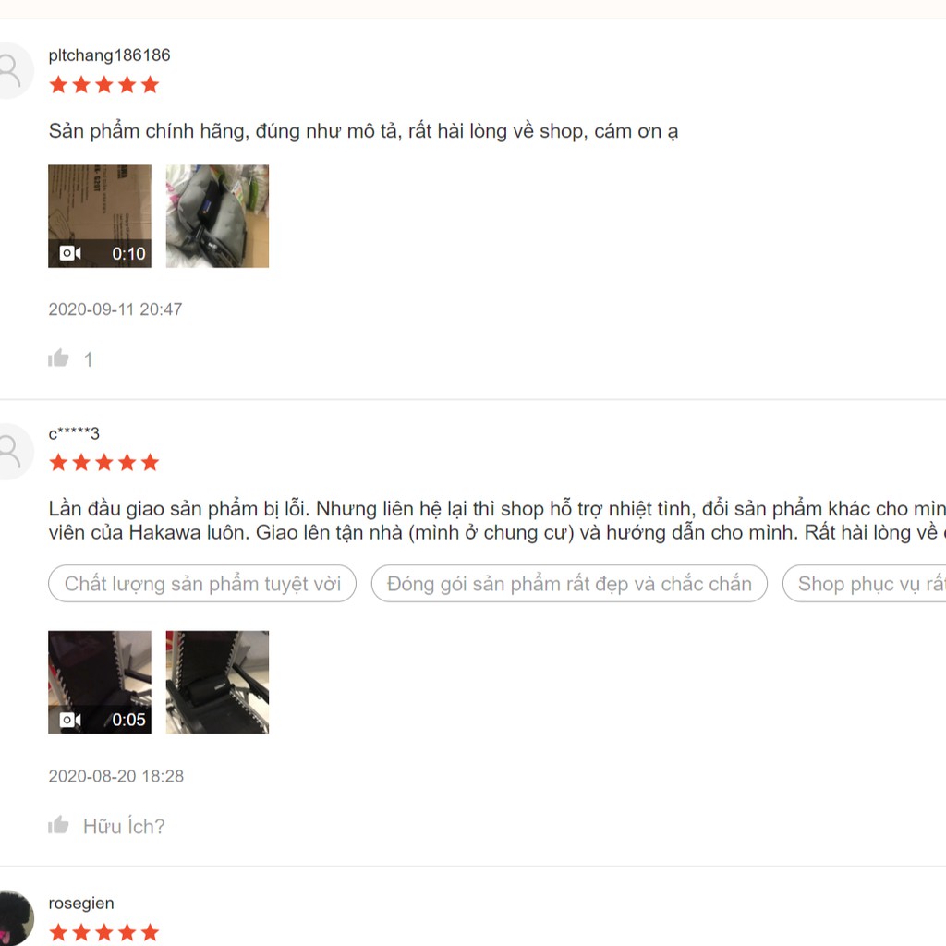Open pltchang186186's grey cushion review photo
The image size is (946, 946).
[x=217, y=216]
